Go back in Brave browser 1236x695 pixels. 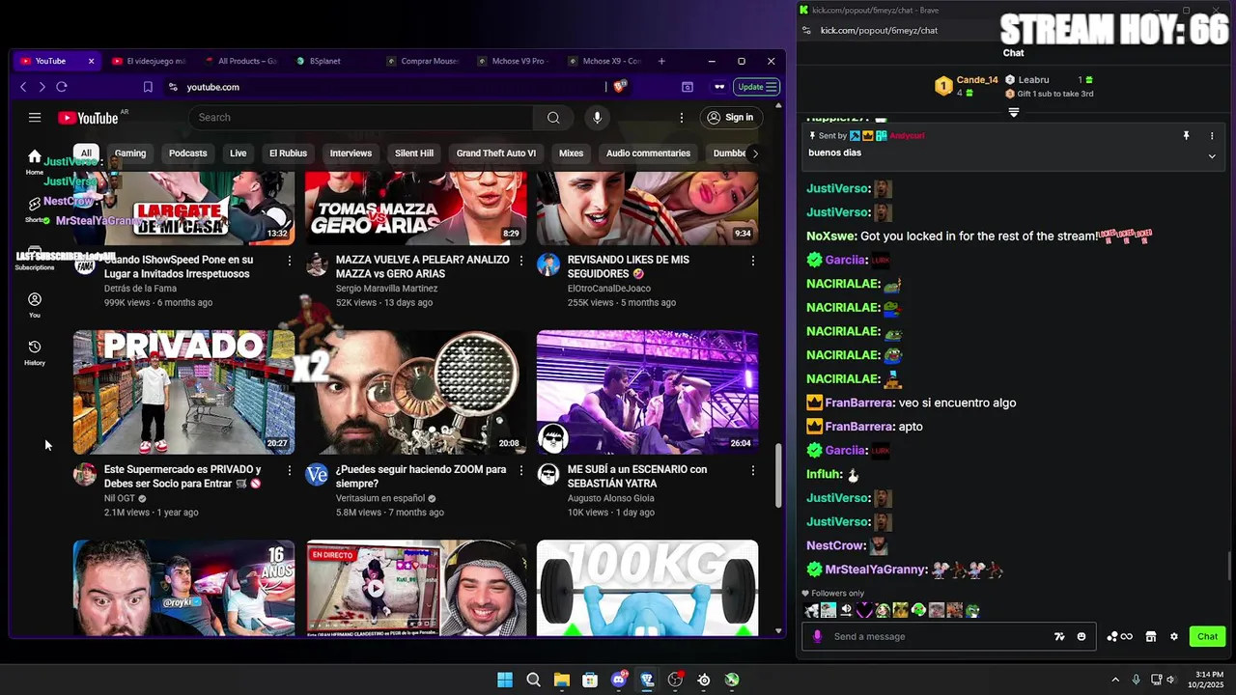pyautogui.click(x=23, y=87)
